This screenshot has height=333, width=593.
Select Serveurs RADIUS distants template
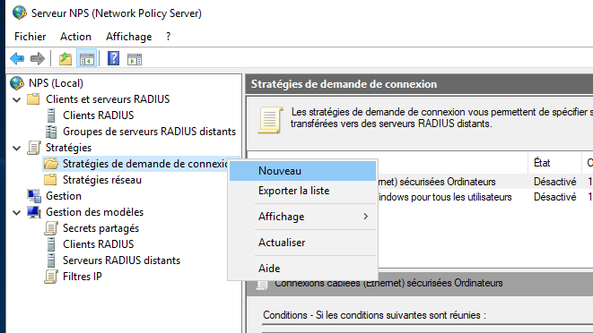point(121,260)
